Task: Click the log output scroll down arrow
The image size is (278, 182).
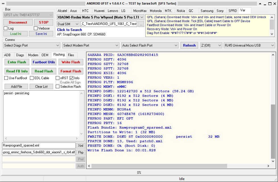Action: [273, 161]
